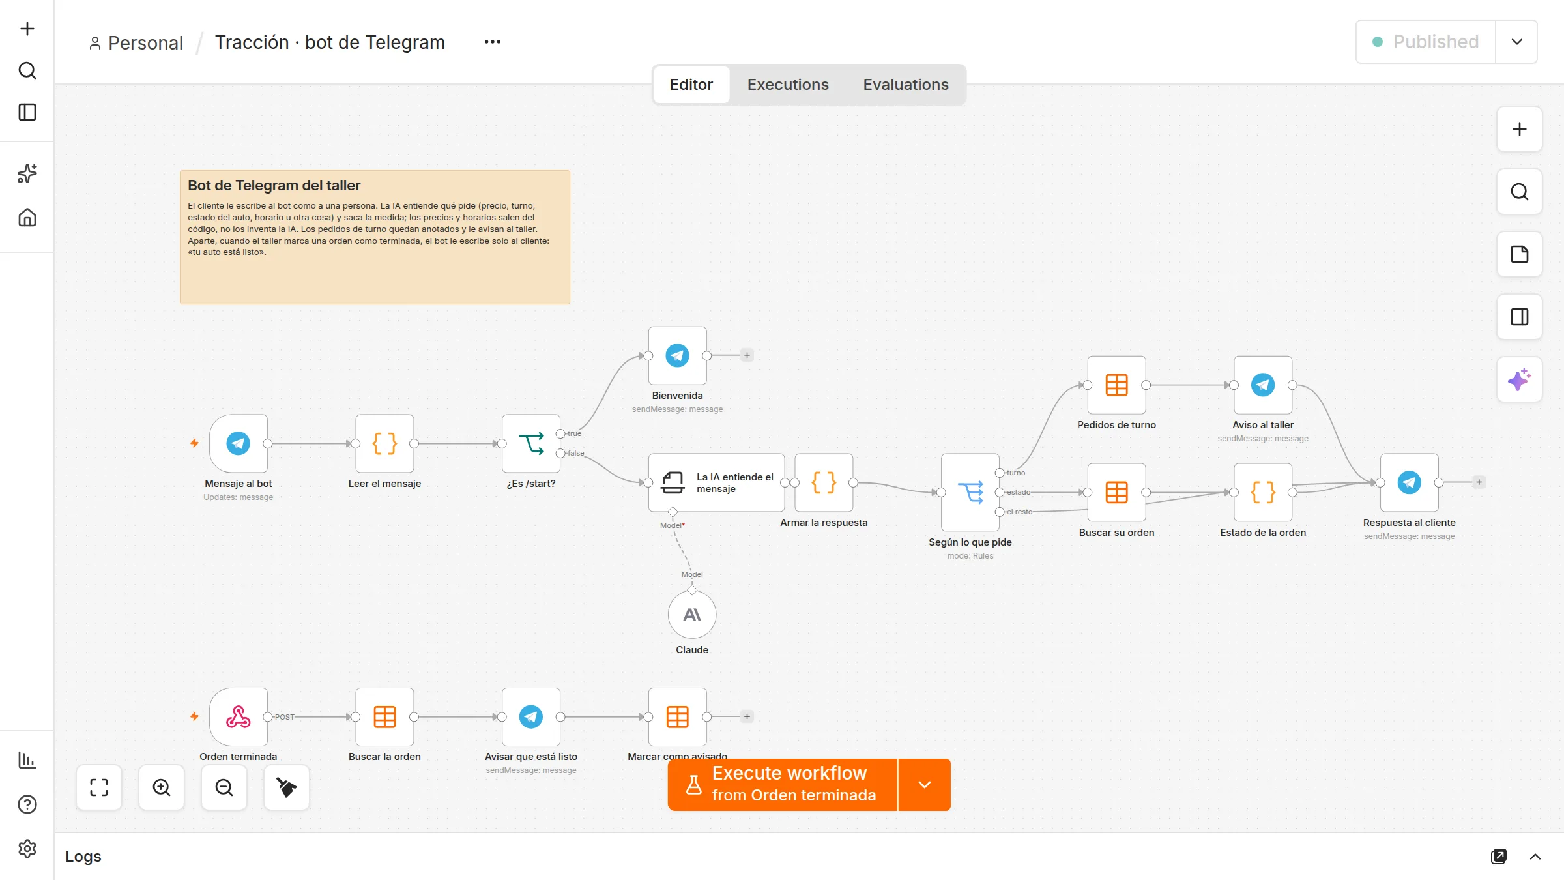
Task: Select the Pedidos de turno table node
Action: coord(1116,385)
